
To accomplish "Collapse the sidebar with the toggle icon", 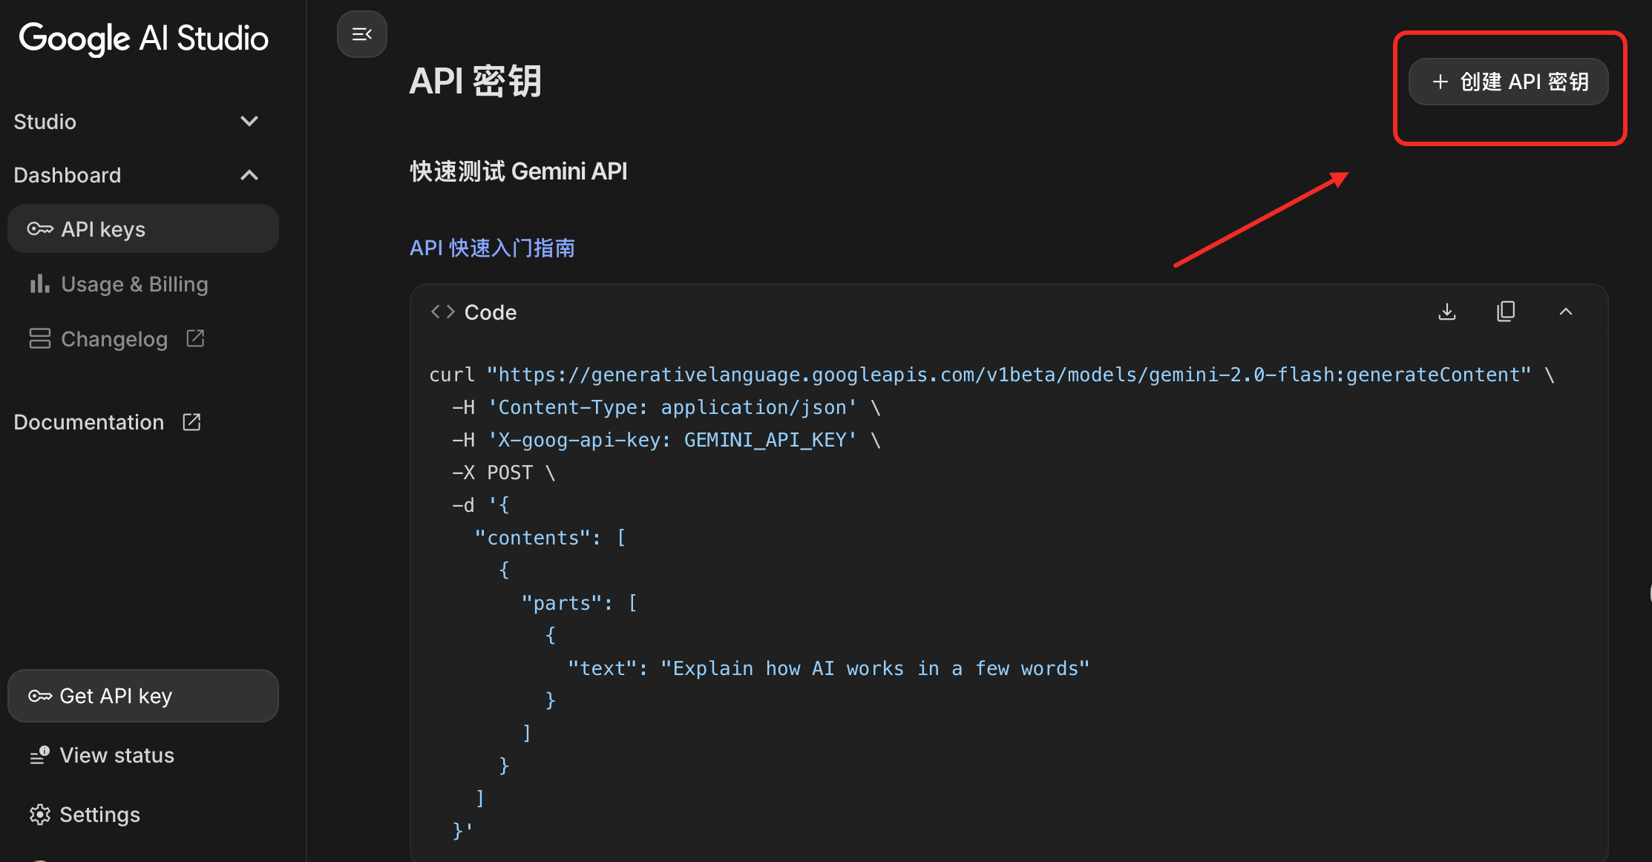I will (x=361, y=34).
